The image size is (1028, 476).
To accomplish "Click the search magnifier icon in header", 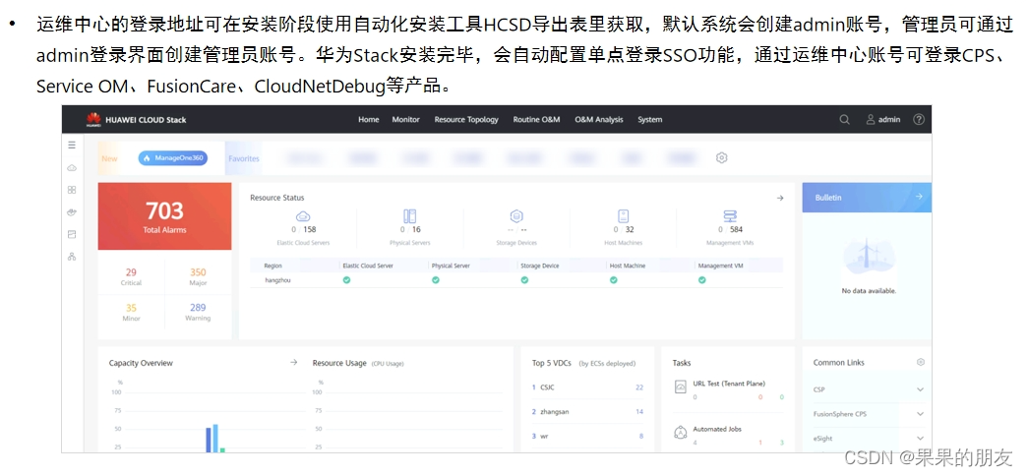I will pos(844,119).
